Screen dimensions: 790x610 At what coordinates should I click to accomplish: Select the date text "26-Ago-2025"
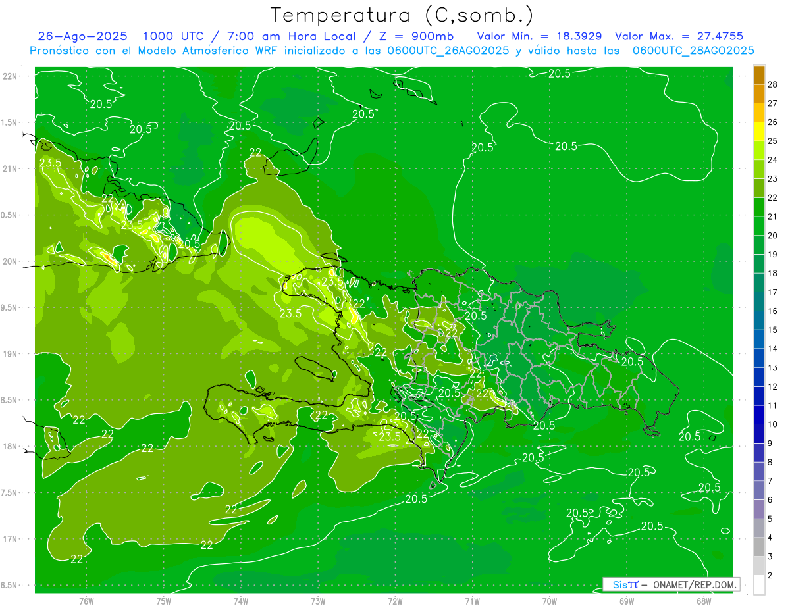[x=82, y=36]
